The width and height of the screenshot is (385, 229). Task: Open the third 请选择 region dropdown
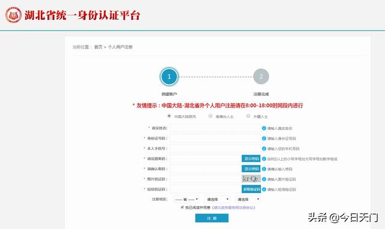click(x=248, y=200)
